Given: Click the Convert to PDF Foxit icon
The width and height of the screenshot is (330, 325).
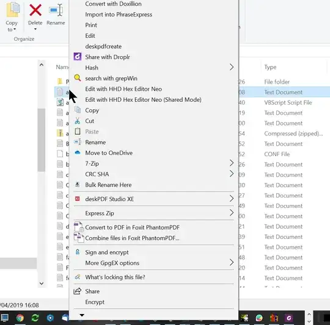Looking at the screenshot, I should click(x=78, y=227).
